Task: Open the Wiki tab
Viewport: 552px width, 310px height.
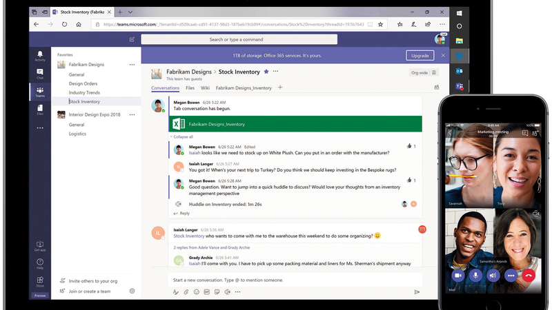Action: (x=205, y=88)
